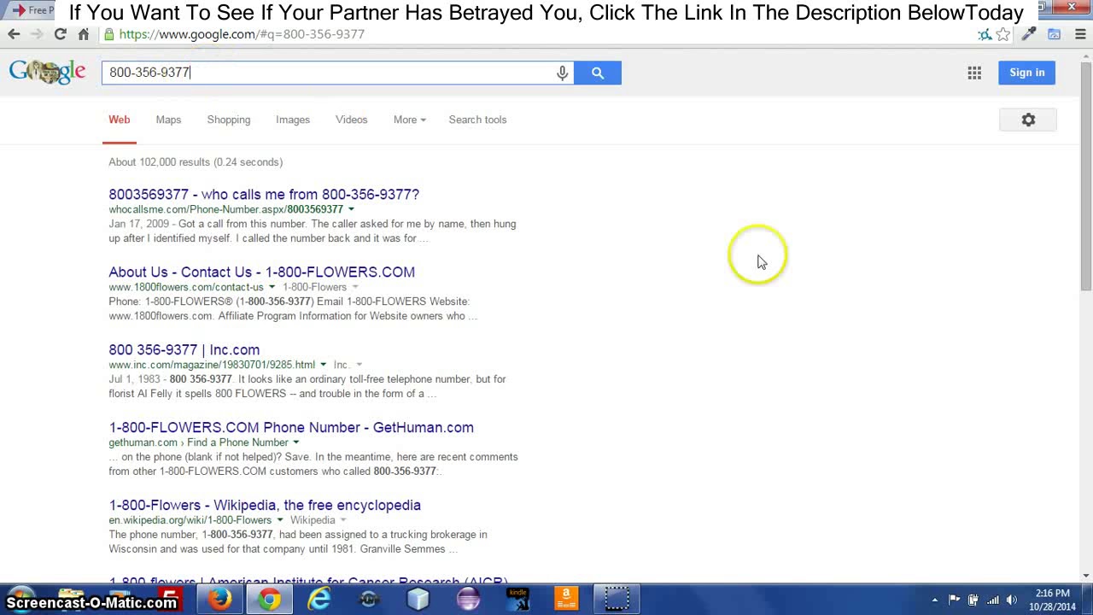Open the Chrome hamburger menu

(x=1080, y=34)
